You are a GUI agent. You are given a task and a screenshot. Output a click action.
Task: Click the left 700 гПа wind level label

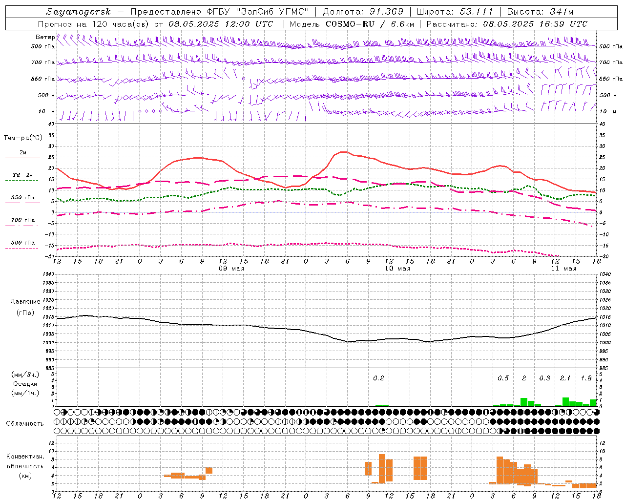43,62
